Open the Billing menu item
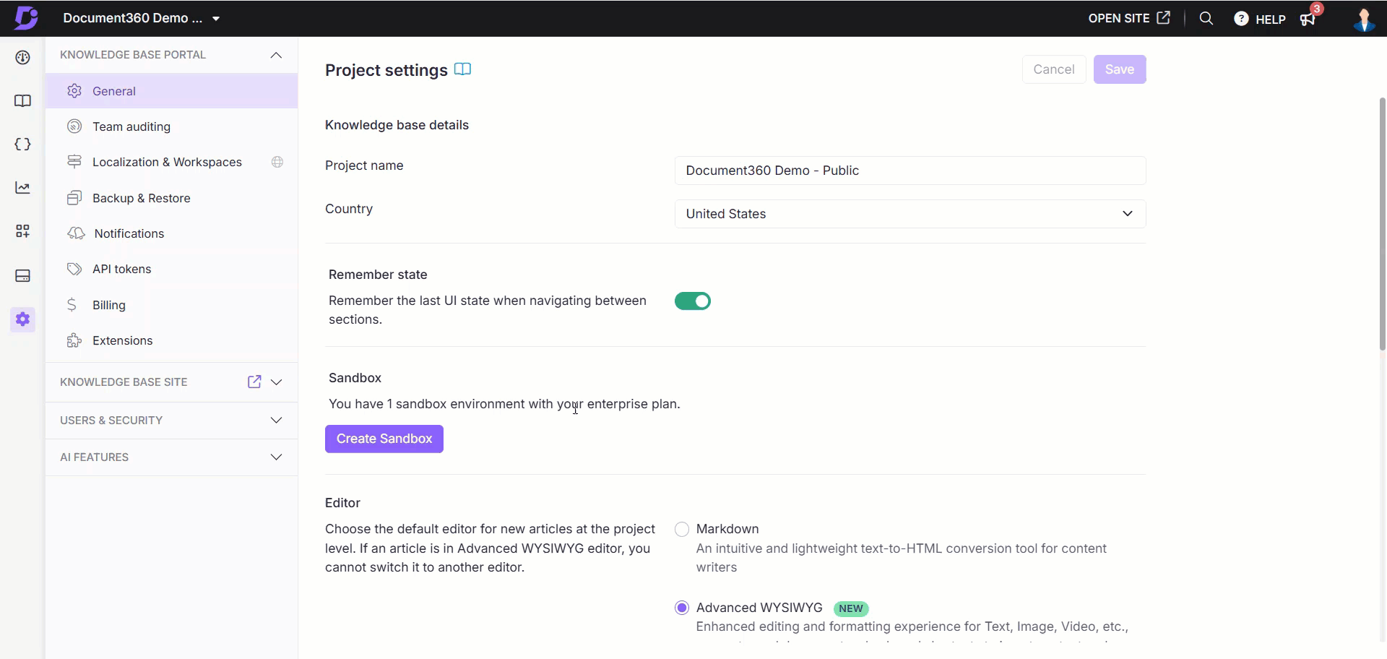This screenshot has height=659, width=1387. click(x=171, y=305)
